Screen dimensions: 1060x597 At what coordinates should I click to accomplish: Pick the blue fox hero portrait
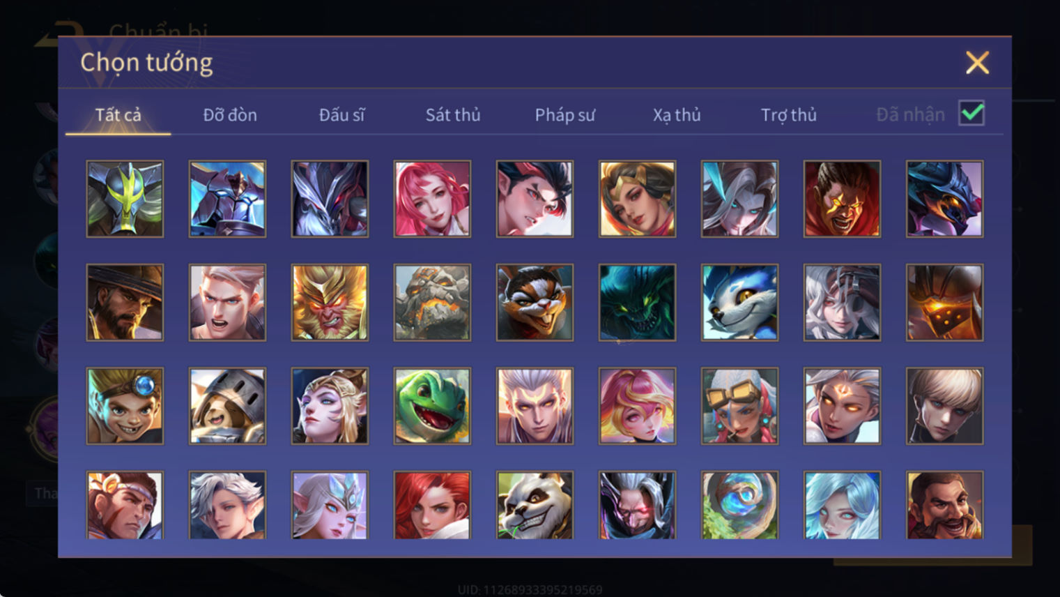739,303
